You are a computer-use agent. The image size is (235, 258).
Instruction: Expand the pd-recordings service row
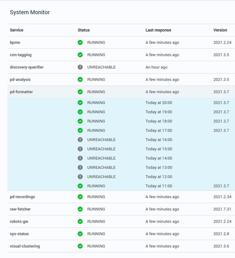121,197
